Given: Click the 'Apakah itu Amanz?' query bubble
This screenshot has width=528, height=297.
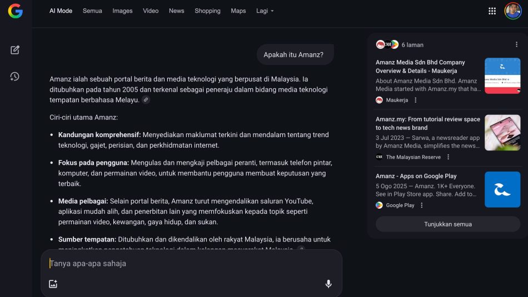Looking at the screenshot, I should click(x=295, y=54).
